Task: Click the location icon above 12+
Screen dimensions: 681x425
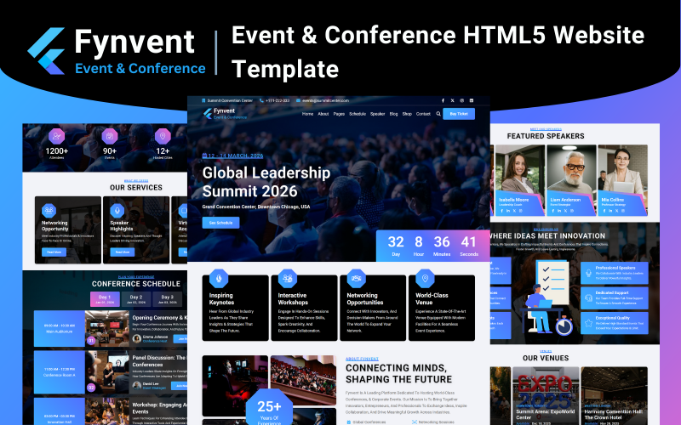Action: [163, 136]
